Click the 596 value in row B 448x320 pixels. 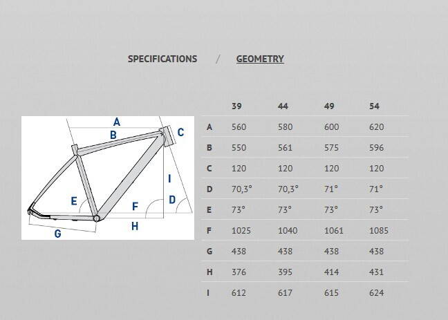(377, 148)
